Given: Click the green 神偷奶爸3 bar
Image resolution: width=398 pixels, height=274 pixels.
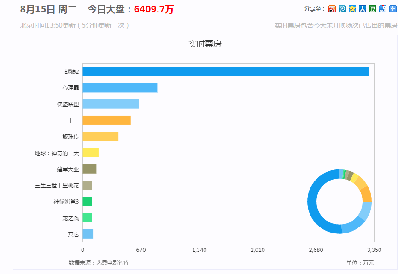Looking at the screenshot, I should tap(87, 202).
